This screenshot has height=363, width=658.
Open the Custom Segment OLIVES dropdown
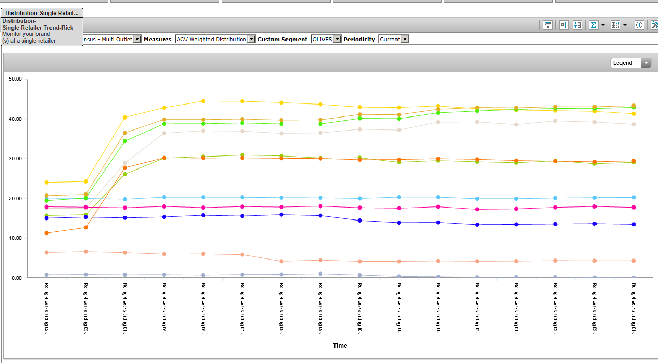(x=337, y=39)
